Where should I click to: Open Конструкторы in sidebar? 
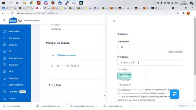click(16, 58)
